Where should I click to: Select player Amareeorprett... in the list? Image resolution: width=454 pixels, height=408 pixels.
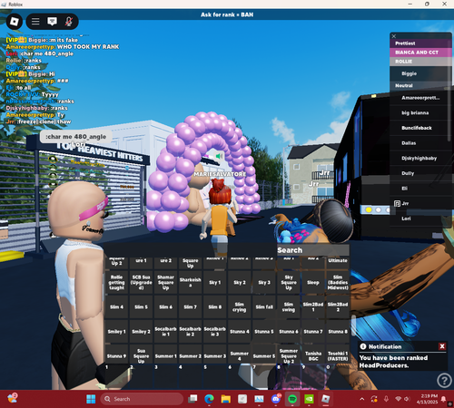(420, 98)
